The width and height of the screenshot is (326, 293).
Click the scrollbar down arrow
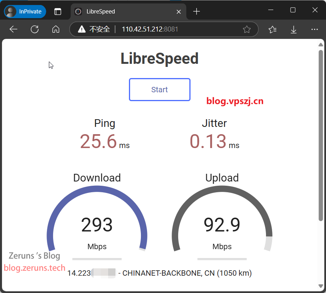[321, 286]
